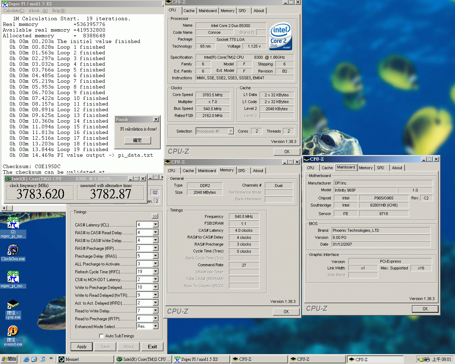The height and width of the screenshot is (364, 455).
Task: Switch to the Memory tab in the motherboard CPU-Z window
Action: pyautogui.click(x=366, y=168)
